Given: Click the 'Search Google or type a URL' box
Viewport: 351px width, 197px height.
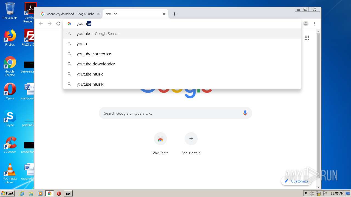Looking at the screenshot, I should coord(175,113).
